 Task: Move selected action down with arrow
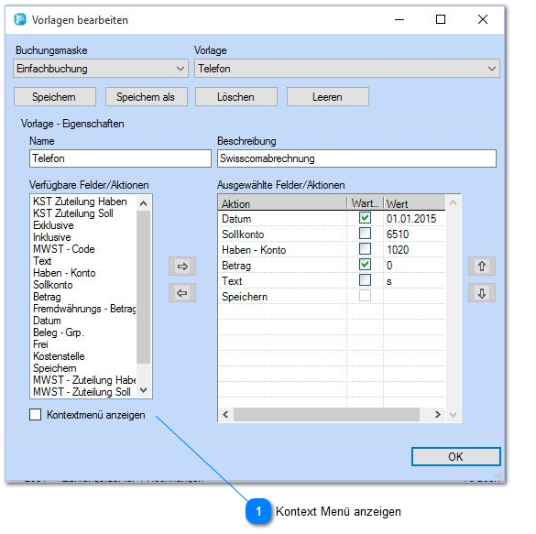tap(482, 293)
